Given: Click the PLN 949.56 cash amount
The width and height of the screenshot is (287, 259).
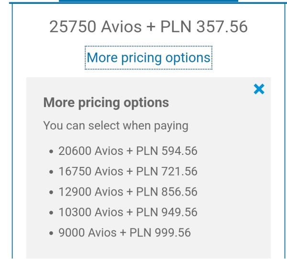Looking at the screenshot, I should (x=167, y=212).
